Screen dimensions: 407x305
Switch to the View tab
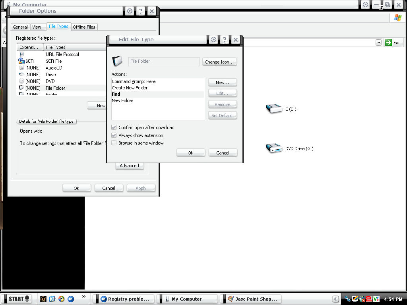[37, 27]
